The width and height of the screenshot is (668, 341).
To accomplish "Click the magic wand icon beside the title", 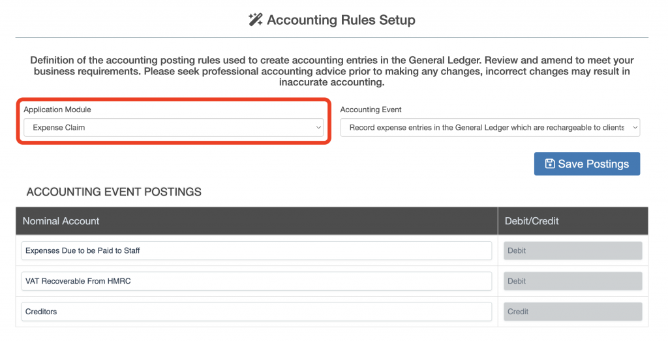I will [256, 20].
